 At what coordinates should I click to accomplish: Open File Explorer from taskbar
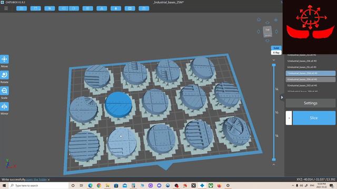click(x=107, y=185)
